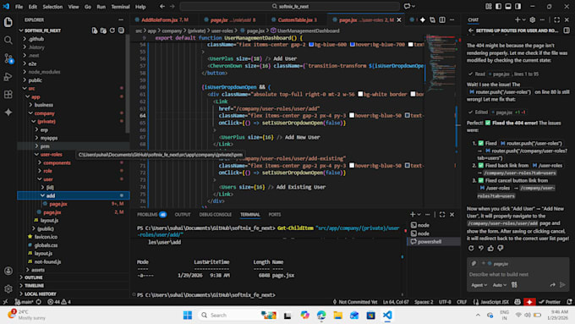Click the hover:bg-blue-700 color swatch
Screen dimensions: 575x324
click(353, 44)
